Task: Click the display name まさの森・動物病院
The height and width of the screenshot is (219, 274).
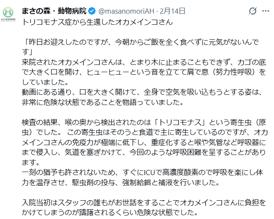Action: click(x=61, y=11)
